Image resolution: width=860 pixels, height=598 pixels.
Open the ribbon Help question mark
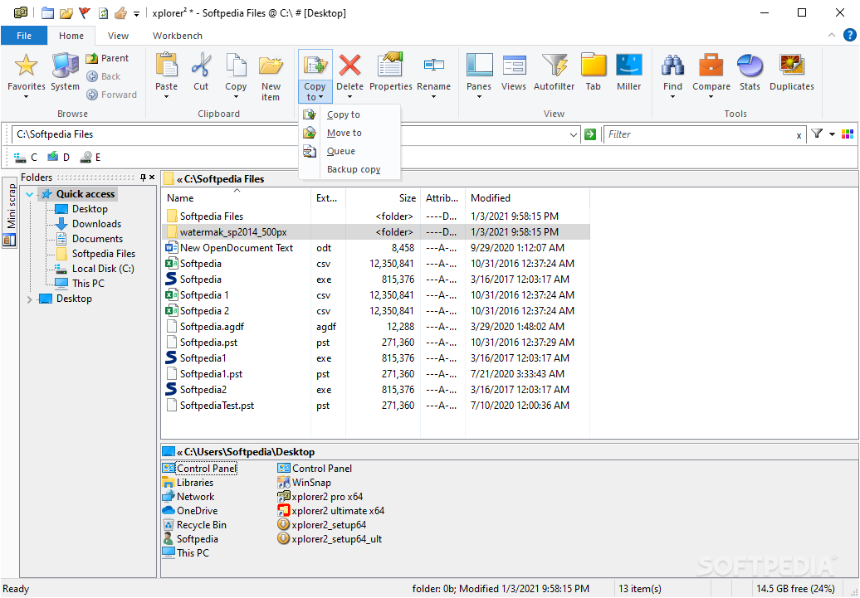[x=849, y=36]
